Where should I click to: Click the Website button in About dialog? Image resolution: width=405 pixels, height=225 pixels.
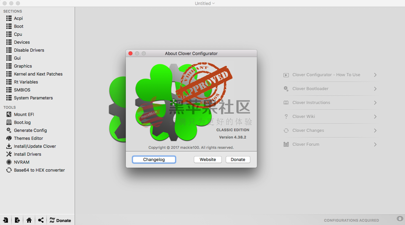pyautogui.click(x=208, y=159)
